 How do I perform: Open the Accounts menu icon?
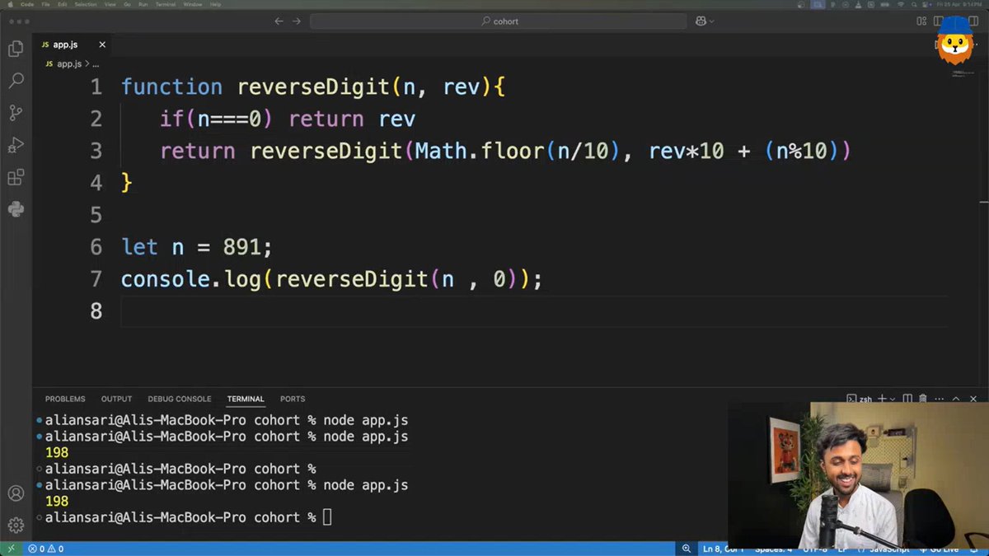pyautogui.click(x=16, y=493)
